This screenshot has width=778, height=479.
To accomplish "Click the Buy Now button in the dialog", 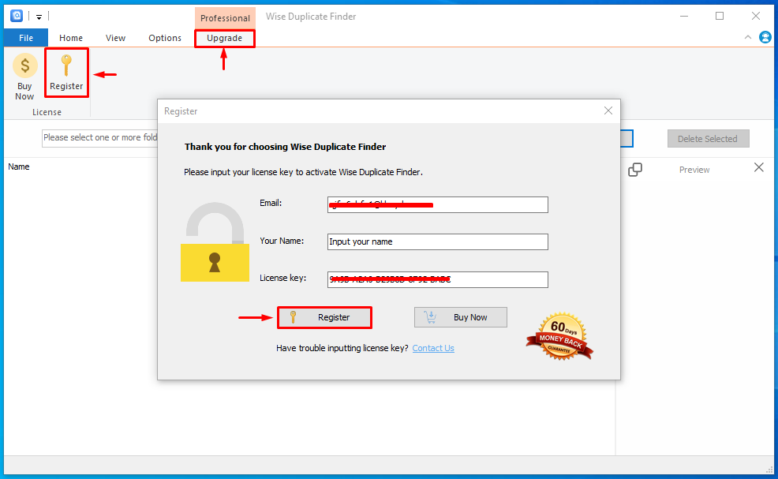I will point(461,317).
